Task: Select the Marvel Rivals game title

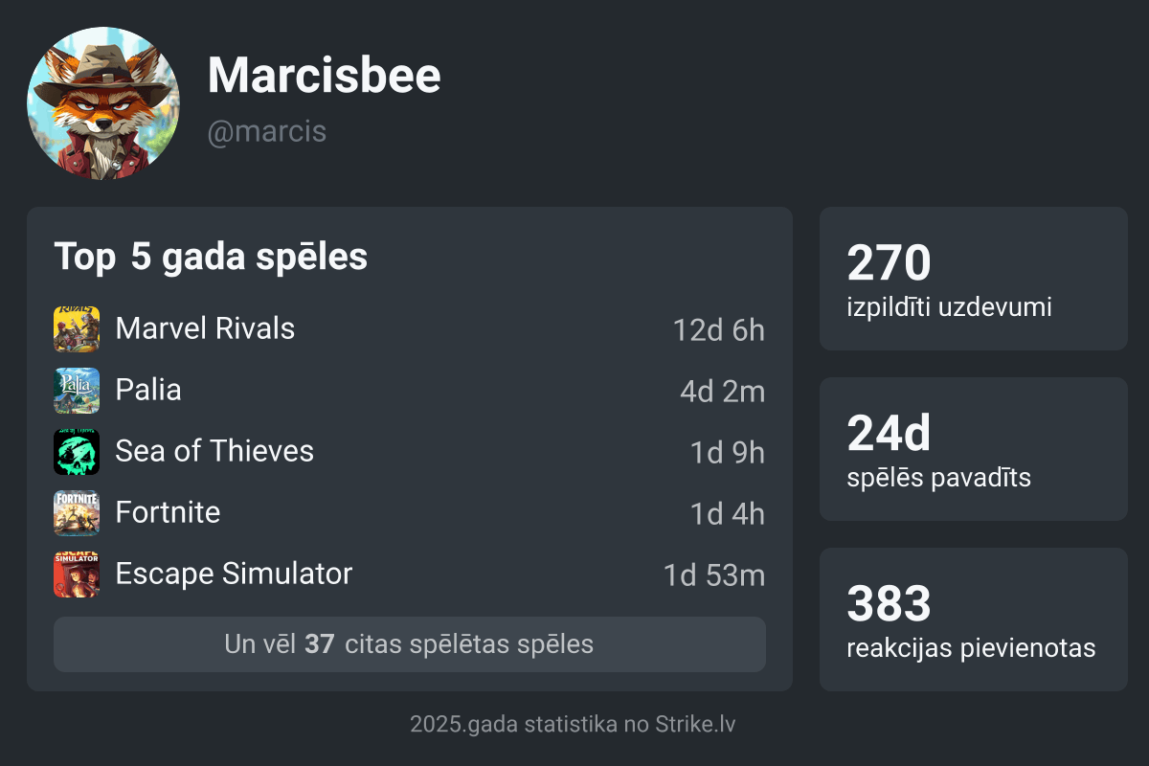Action: click(205, 329)
